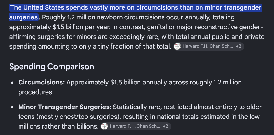Click the bullet dot beside 'Minor Transgender Surgeries:'
274x135 pixels.
[x=12, y=107]
